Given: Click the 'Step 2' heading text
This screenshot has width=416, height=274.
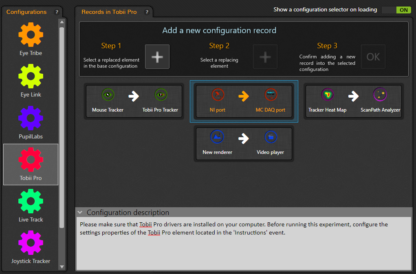Looking at the screenshot, I should click(x=219, y=46).
